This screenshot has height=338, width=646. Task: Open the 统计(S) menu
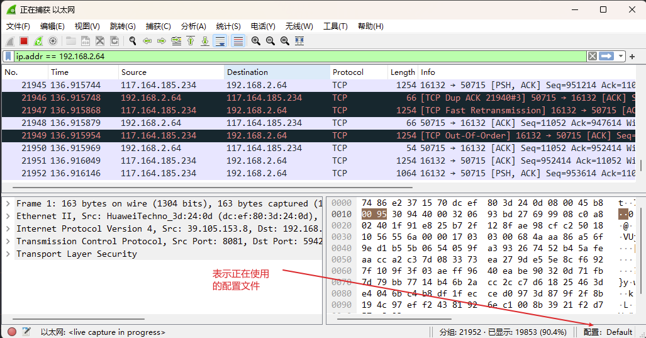(228, 26)
